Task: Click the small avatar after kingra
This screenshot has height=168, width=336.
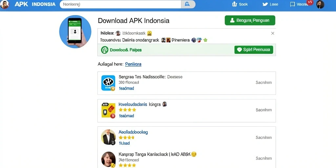Action: pos(164,104)
